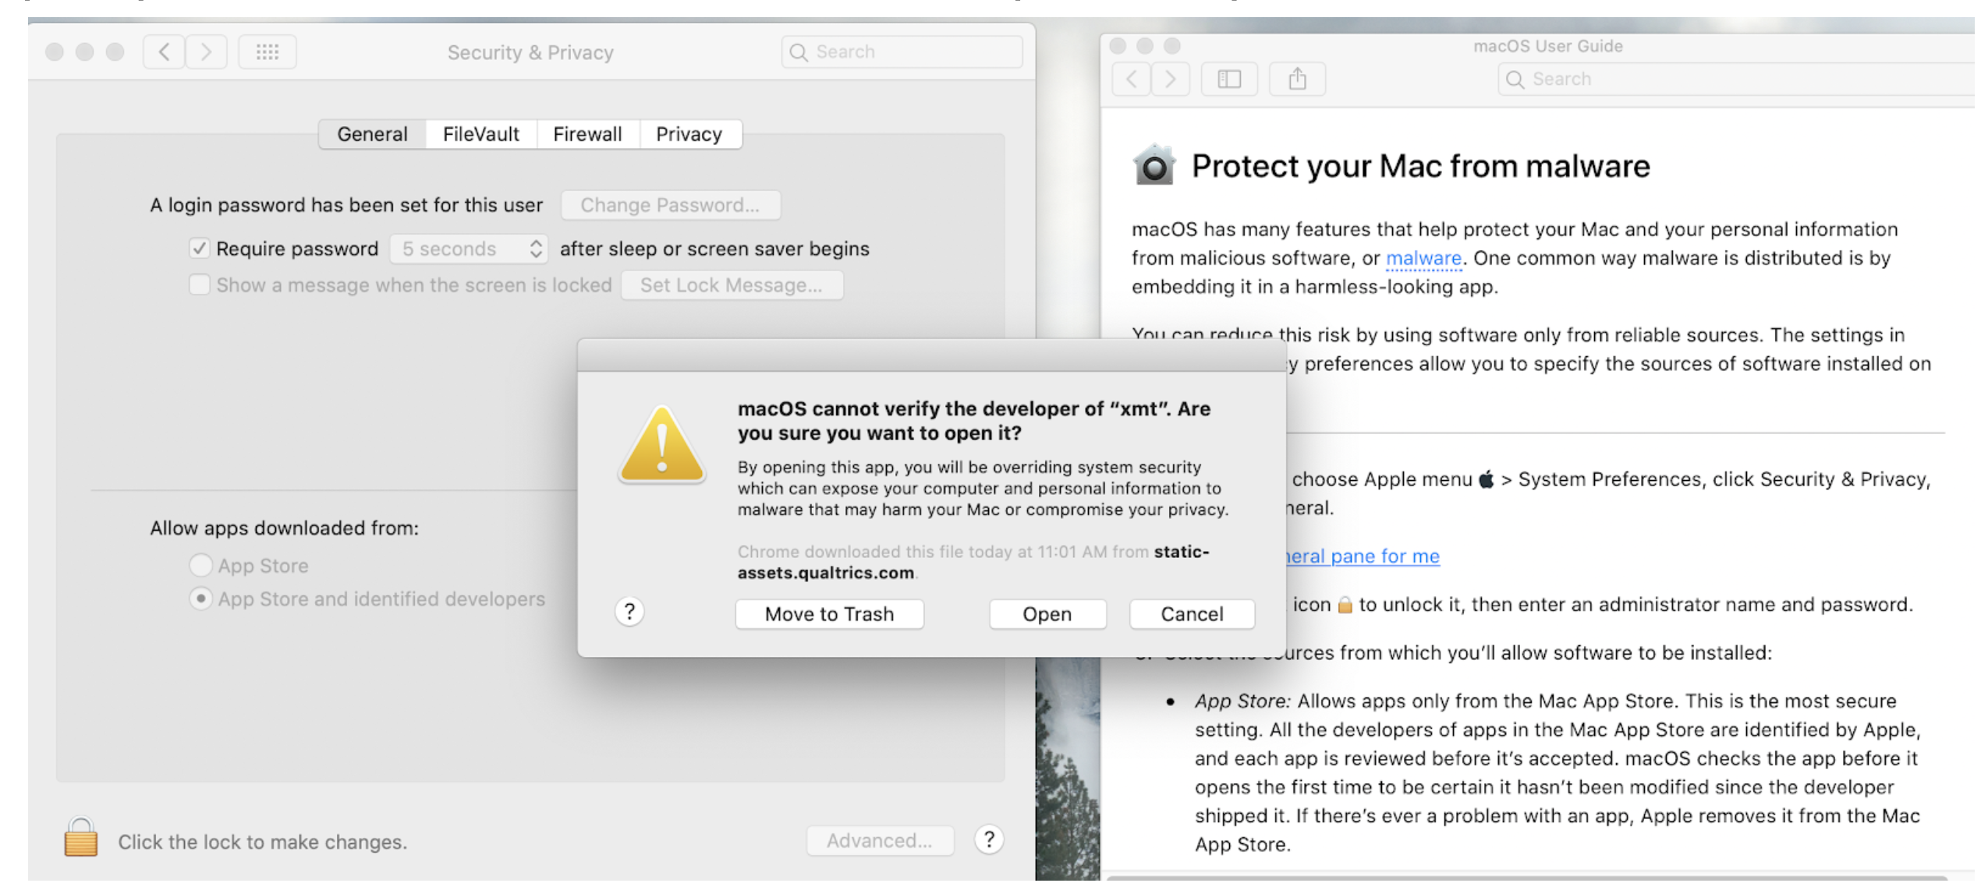Click Search field in Security & Privacy
The height and width of the screenshot is (890, 1981).
902,52
